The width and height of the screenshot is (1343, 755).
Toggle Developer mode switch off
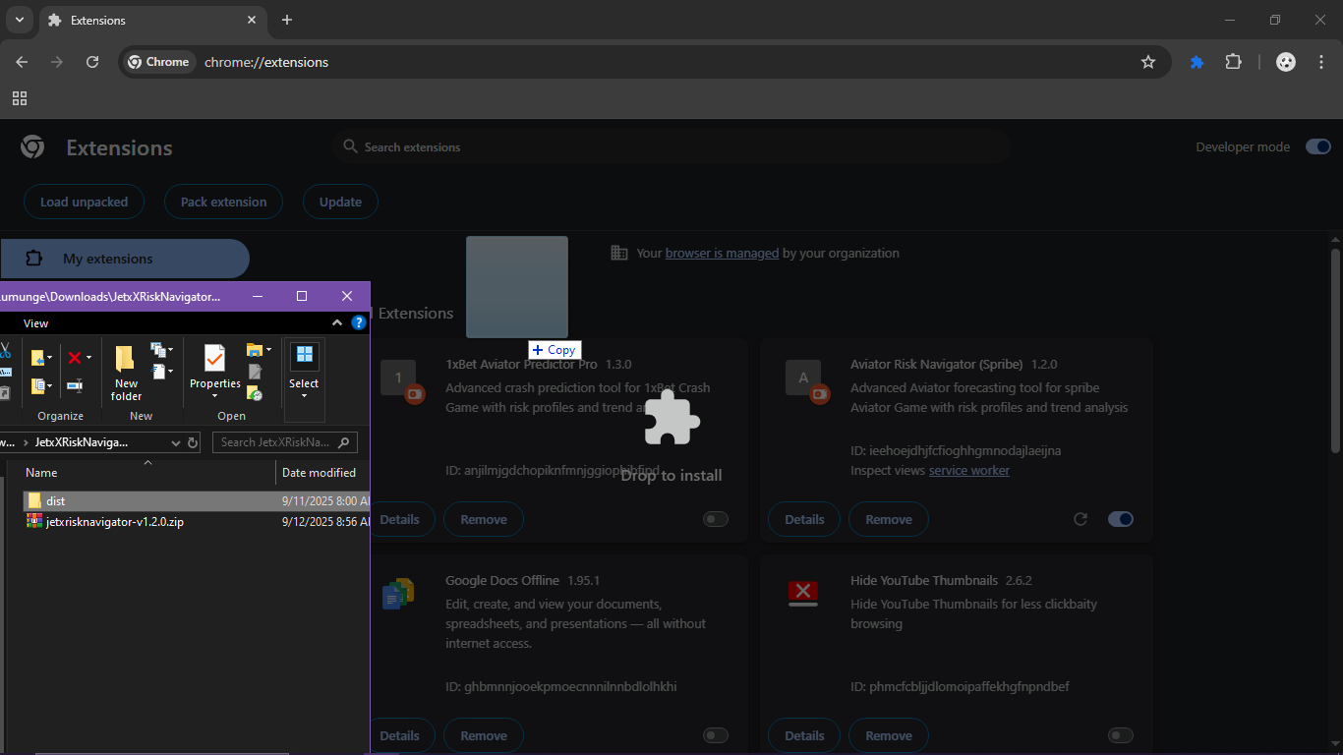[1317, 146]
